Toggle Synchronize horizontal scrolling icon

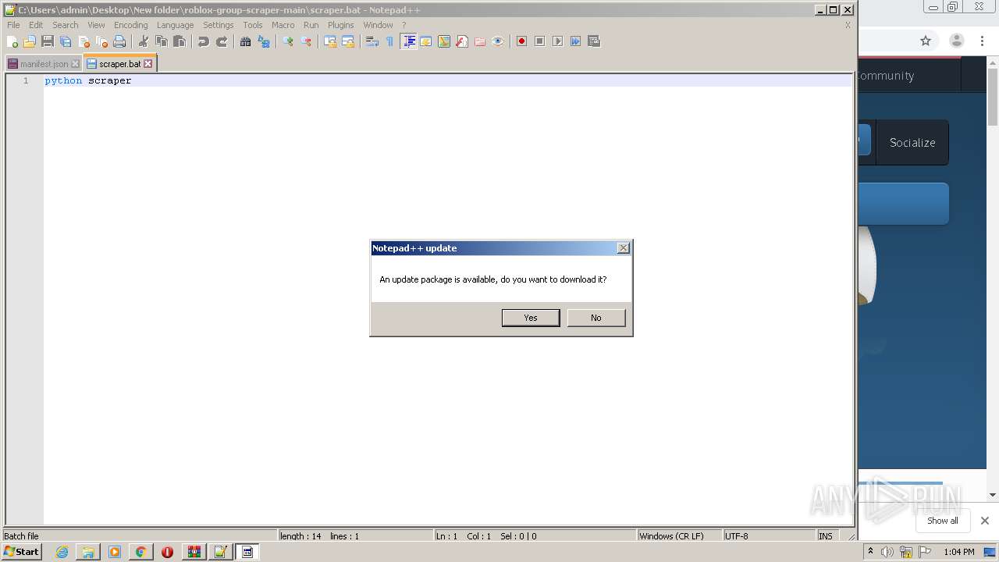(x=348, y=41)
